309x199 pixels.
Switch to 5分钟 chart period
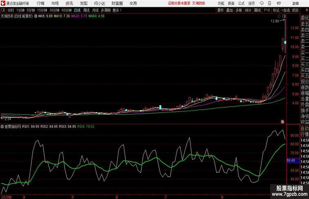tap(31, 10)
